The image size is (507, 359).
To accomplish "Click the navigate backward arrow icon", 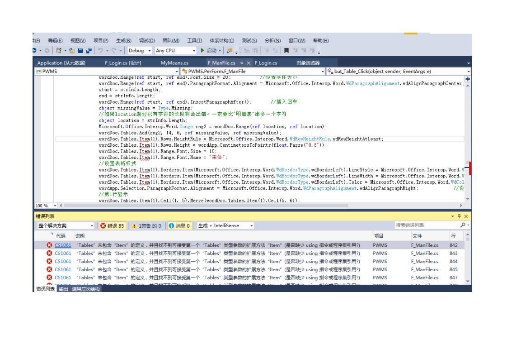I will [x=34, y=51].
